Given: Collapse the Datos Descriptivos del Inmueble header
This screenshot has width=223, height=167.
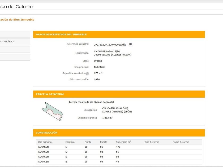Looking at the screenshot, I should pyautogui.click(x=119, y=34).
